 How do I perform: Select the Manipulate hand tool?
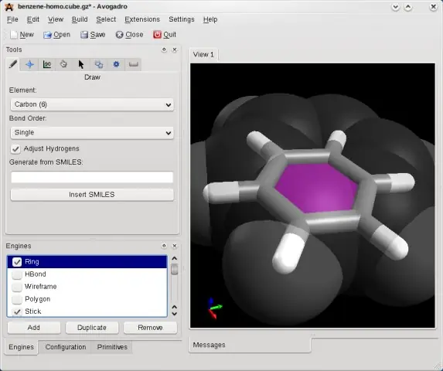(64, 64)
